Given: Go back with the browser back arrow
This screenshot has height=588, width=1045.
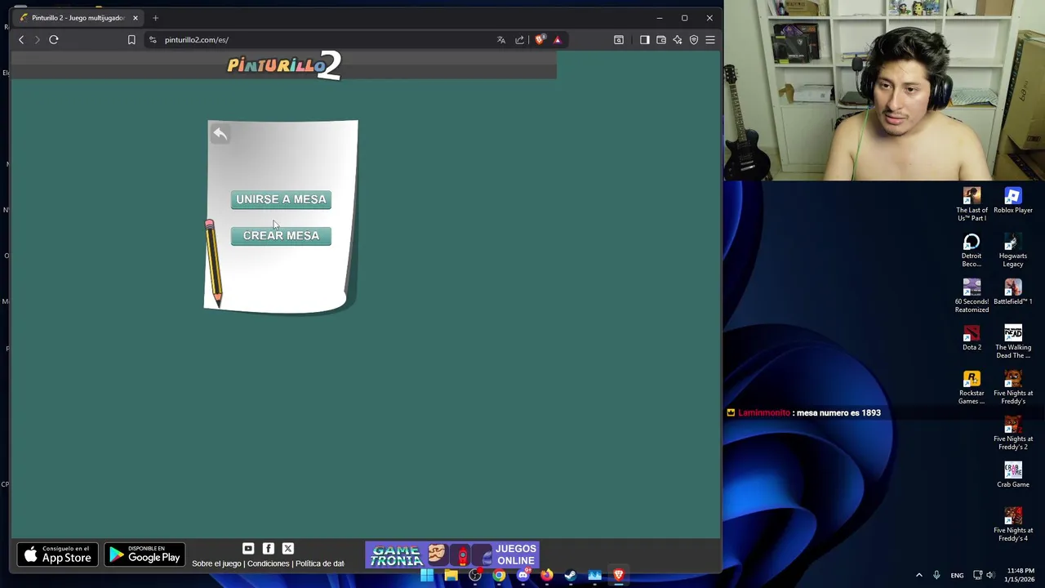Looking at the screenshot, I should 21,39.
